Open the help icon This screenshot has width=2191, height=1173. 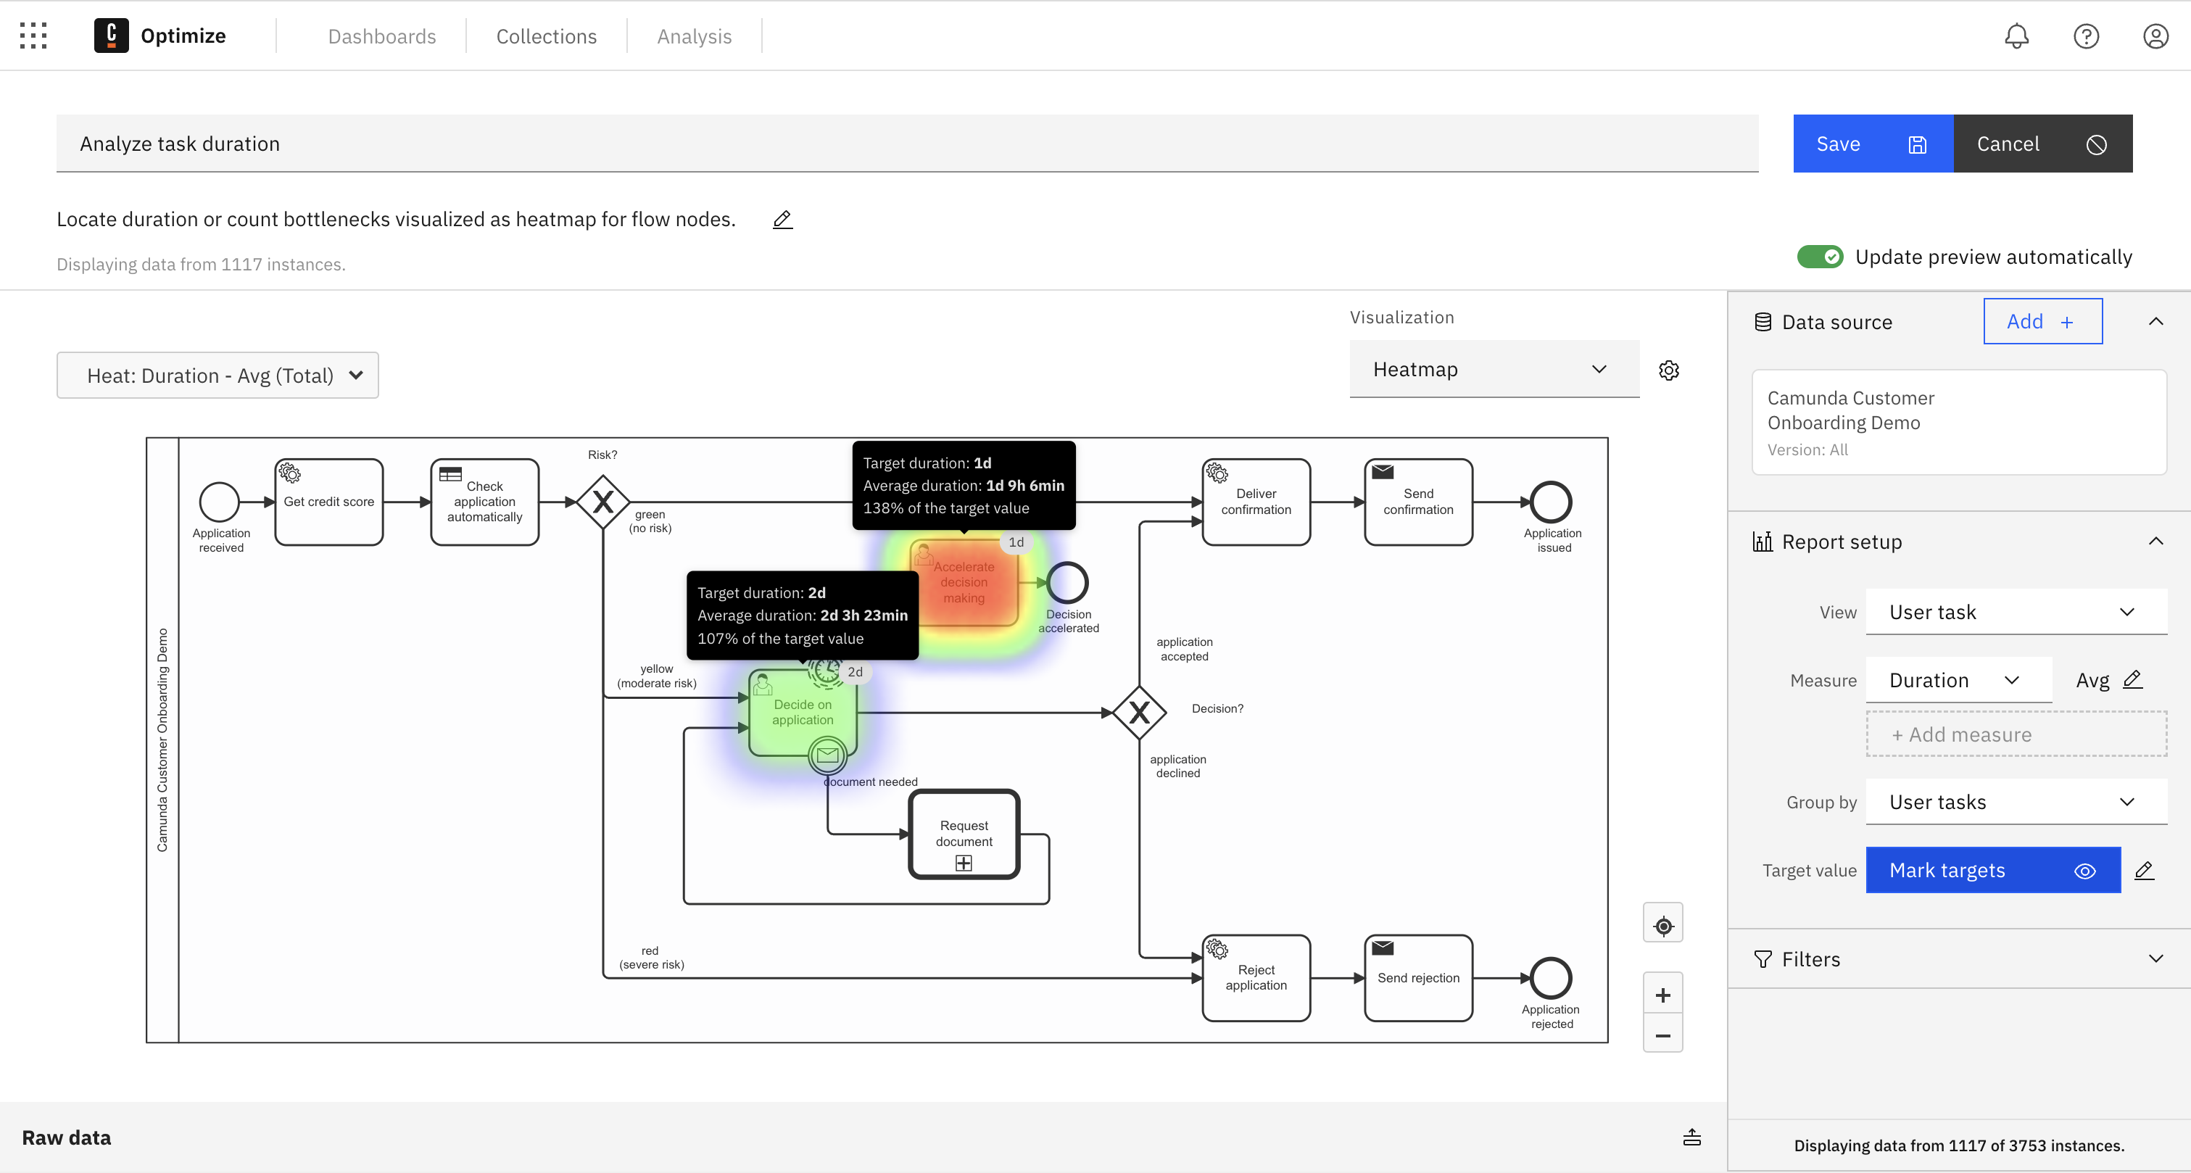[2087, 36]
